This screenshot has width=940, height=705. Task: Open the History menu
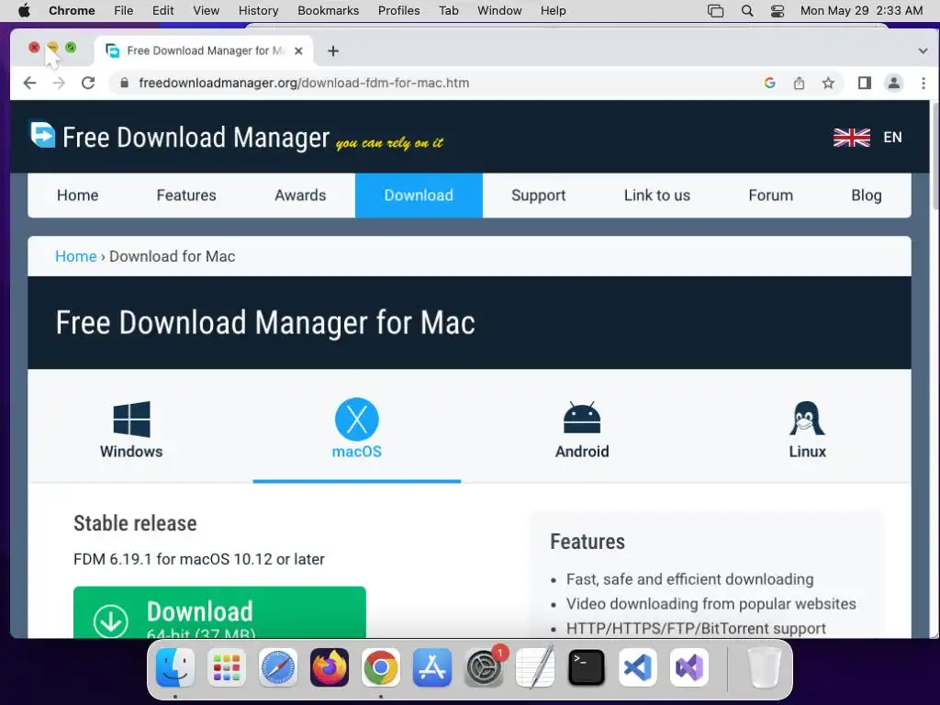[x=258, y=11]
